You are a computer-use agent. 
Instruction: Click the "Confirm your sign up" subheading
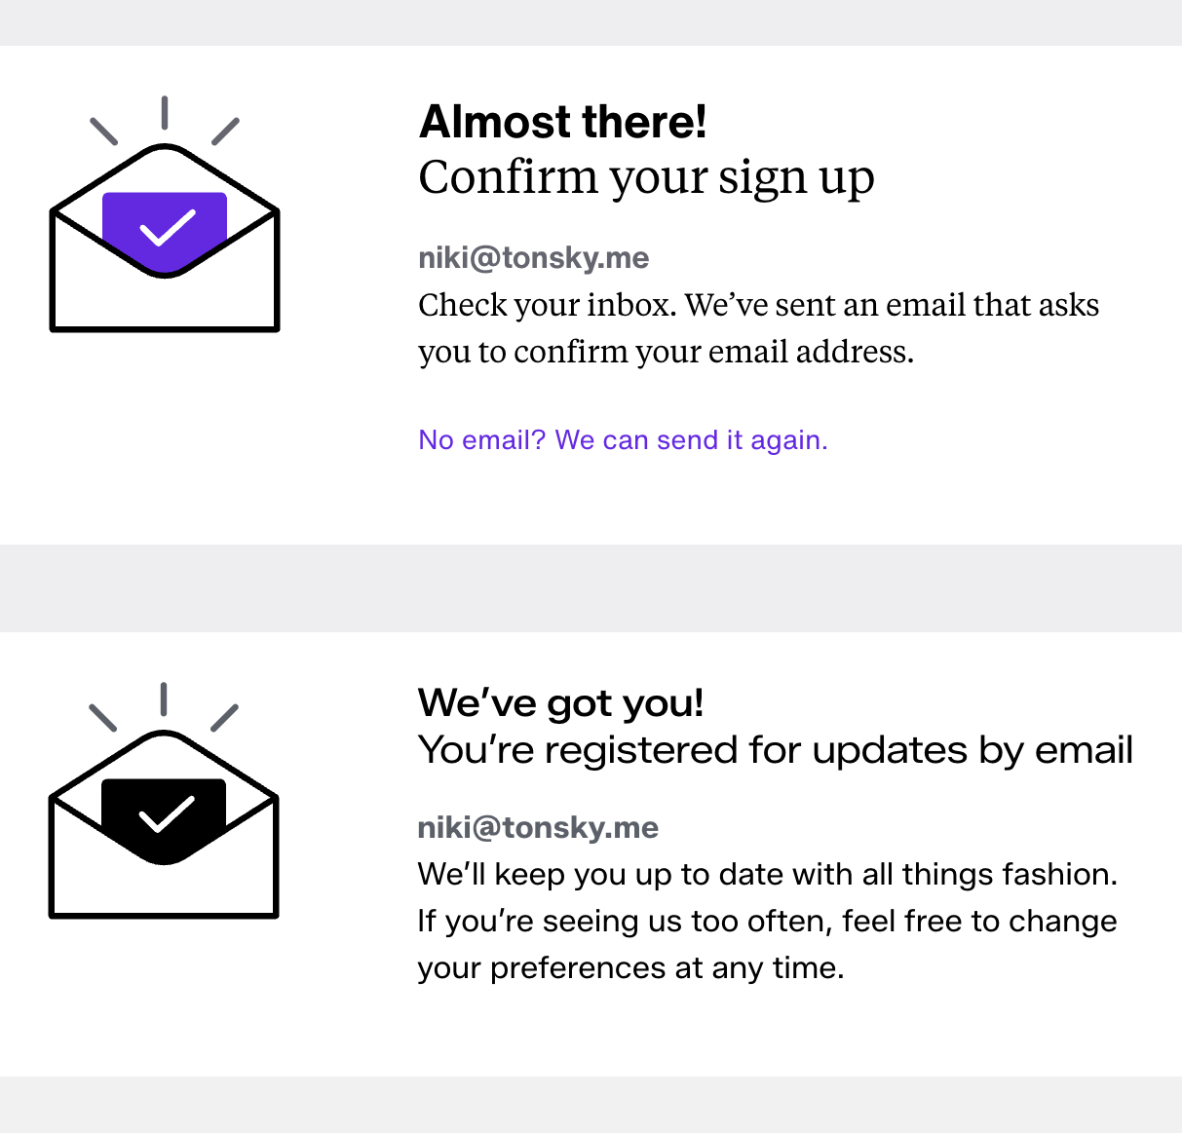pos(646,177)
